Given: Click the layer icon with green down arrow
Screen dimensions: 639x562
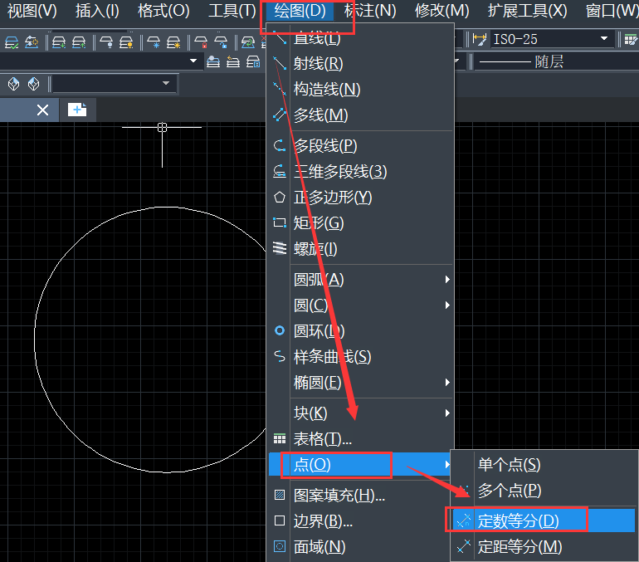Looking at the screenshot, I should tap(59, 42).
